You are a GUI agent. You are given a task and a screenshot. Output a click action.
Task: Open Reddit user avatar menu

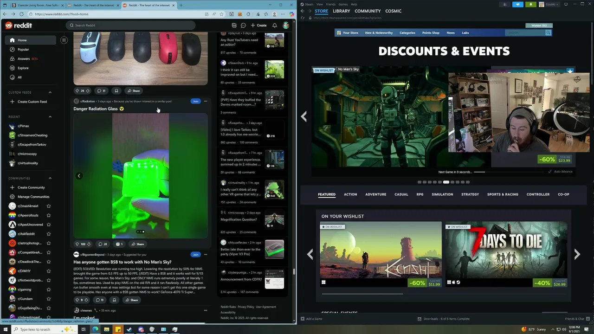[286, 25]
